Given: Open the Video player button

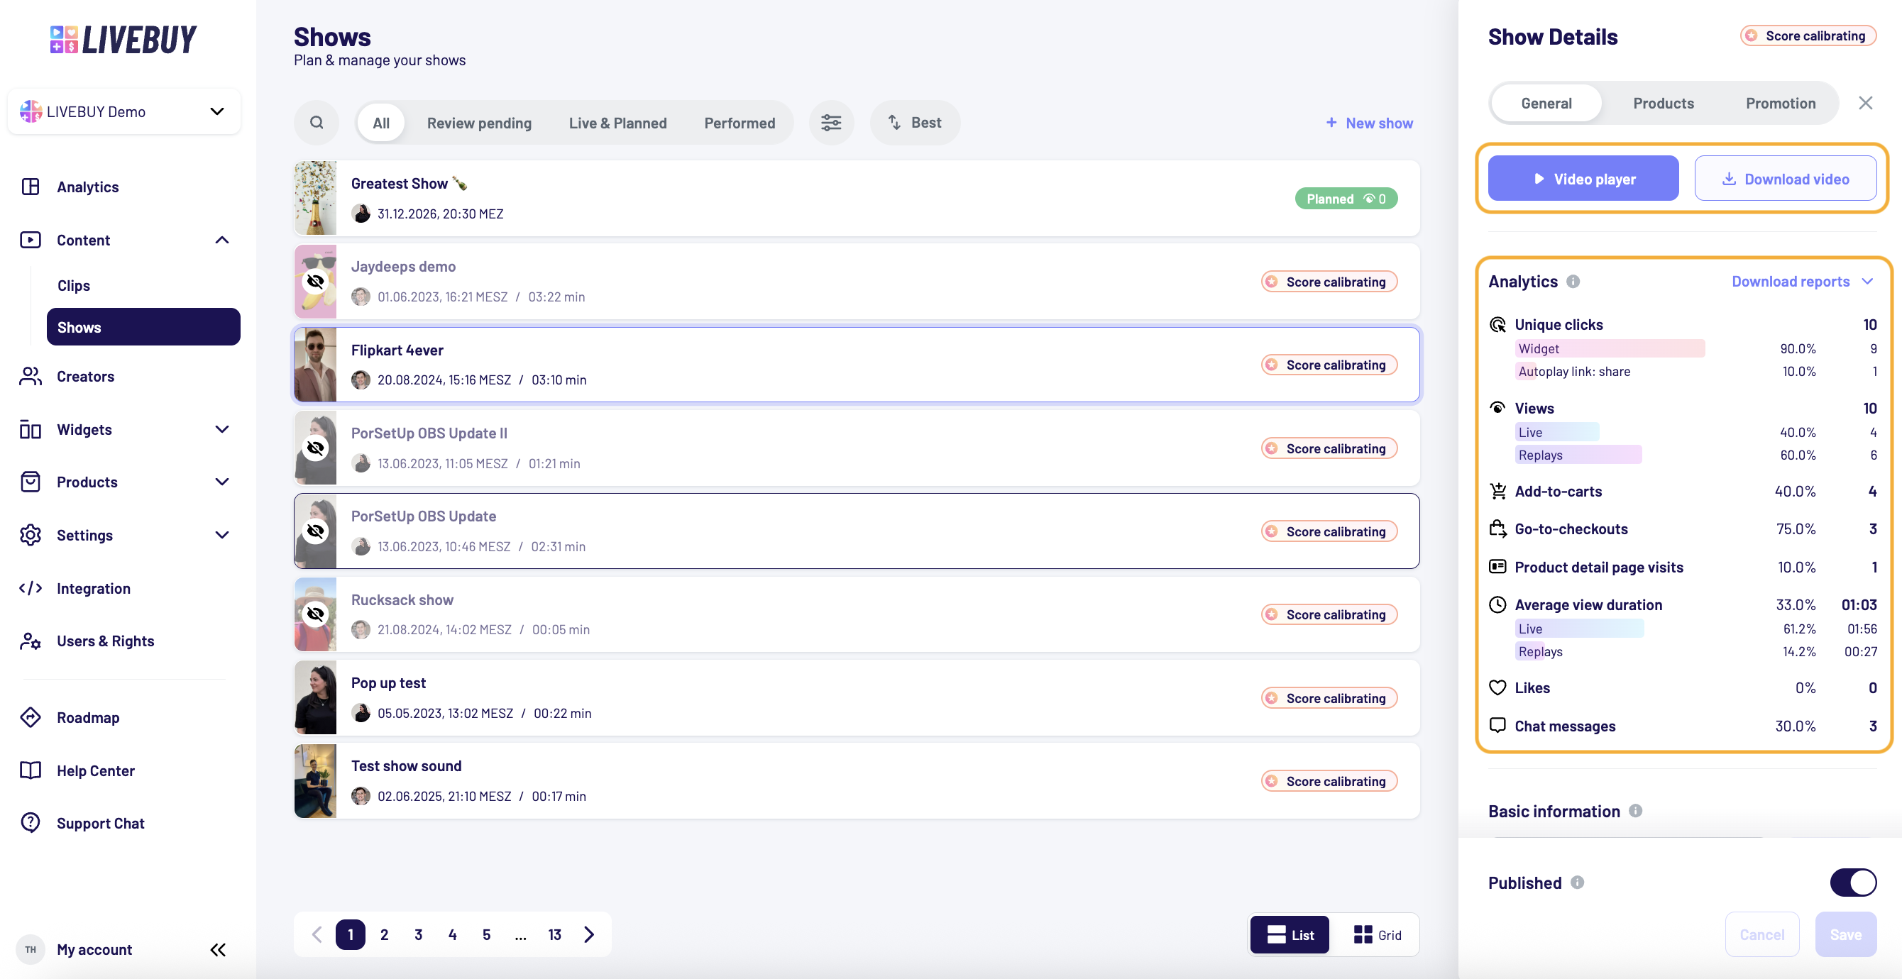Looking at the screenshot, I should coord(1583,179).
